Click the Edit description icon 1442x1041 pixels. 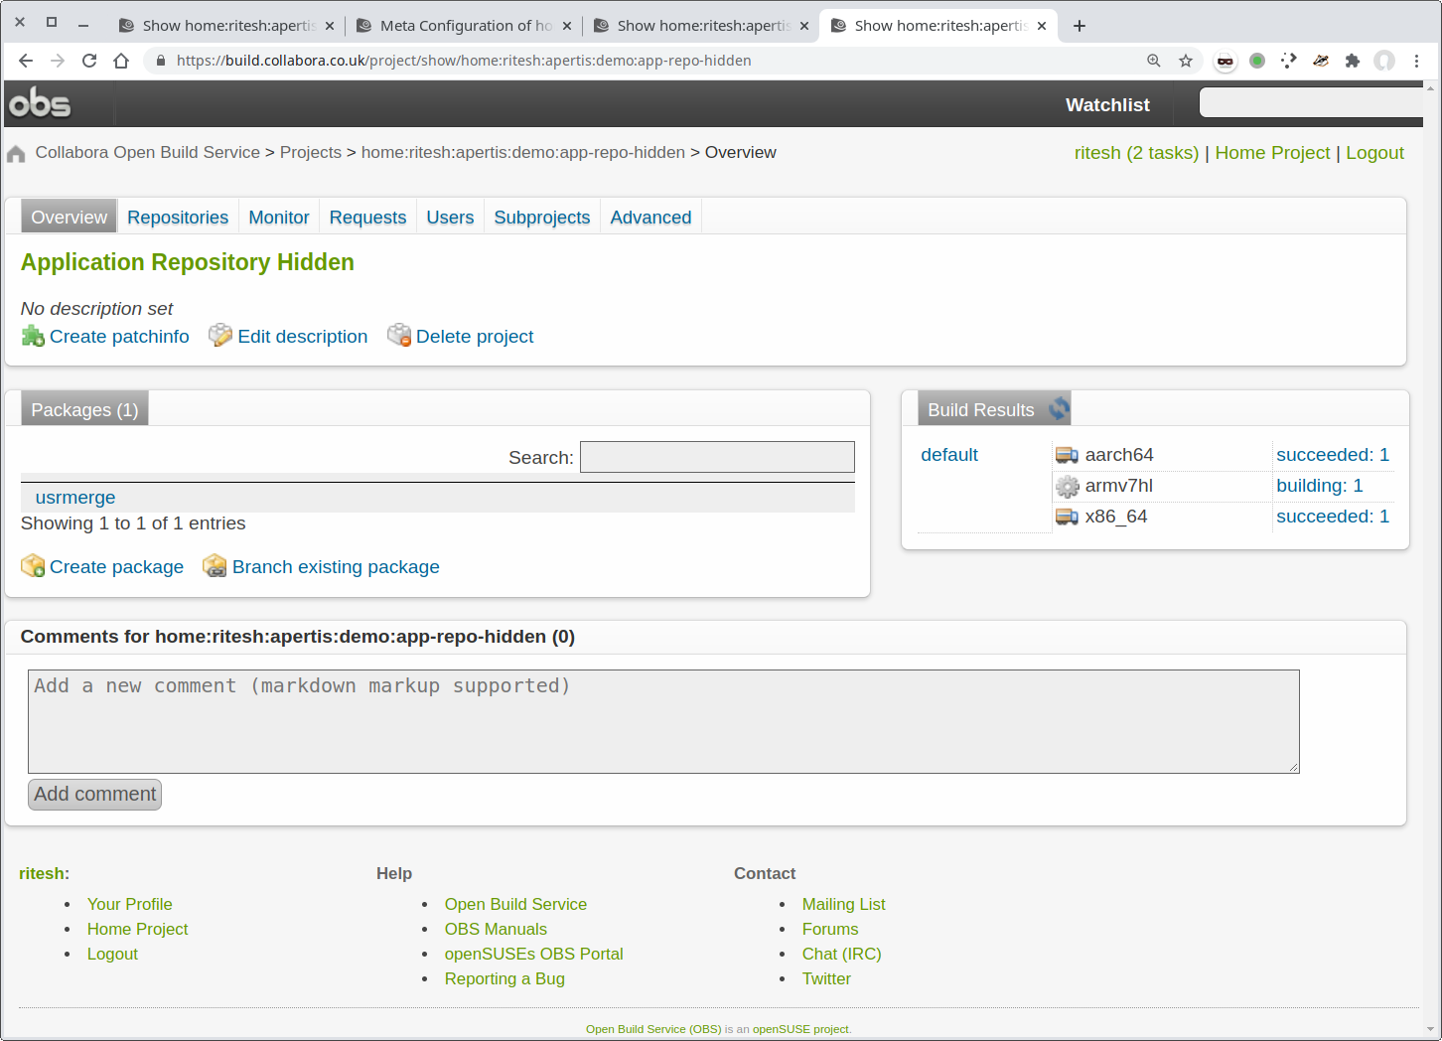click(x=220, y=336)
